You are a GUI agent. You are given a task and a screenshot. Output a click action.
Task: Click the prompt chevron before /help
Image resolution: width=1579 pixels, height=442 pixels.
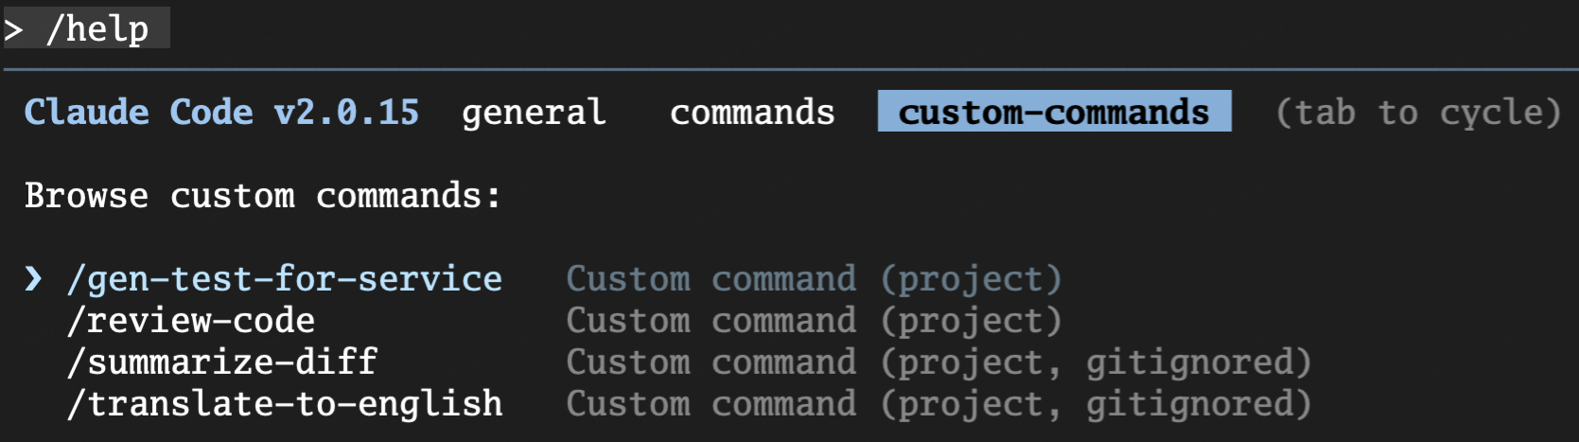[x=13, y=29]
